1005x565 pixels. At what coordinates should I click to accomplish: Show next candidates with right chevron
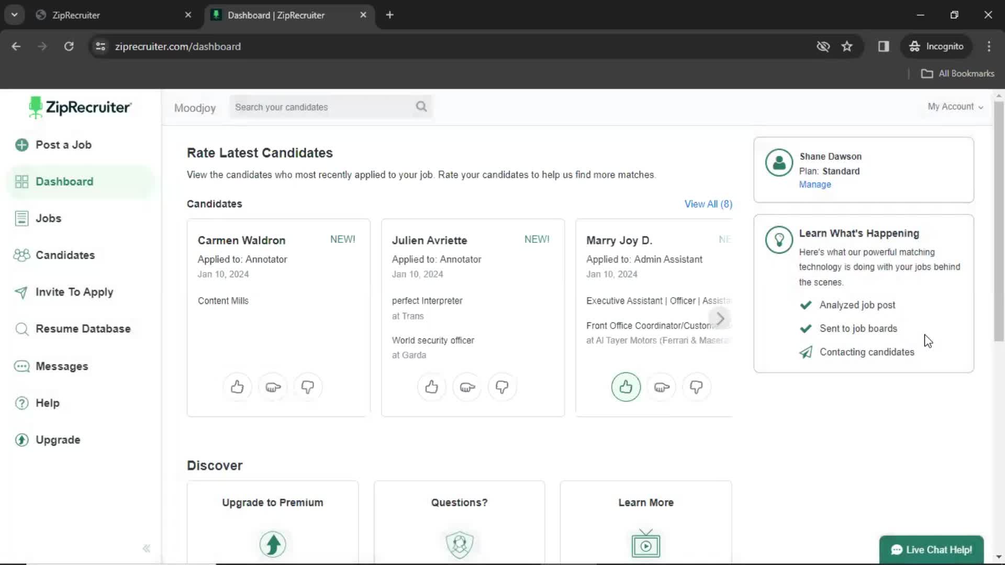pyautogui.click(x=720, y=318)
